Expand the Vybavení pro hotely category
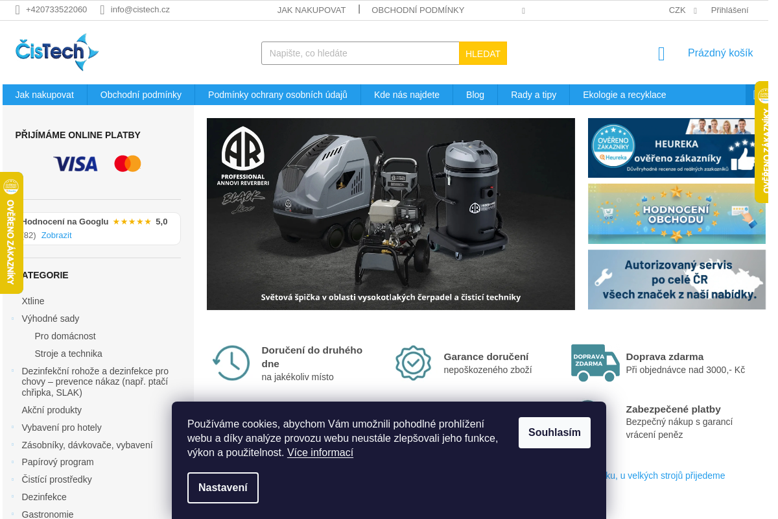This screenshot has height=519, width=778. click(x=12, y=428)
